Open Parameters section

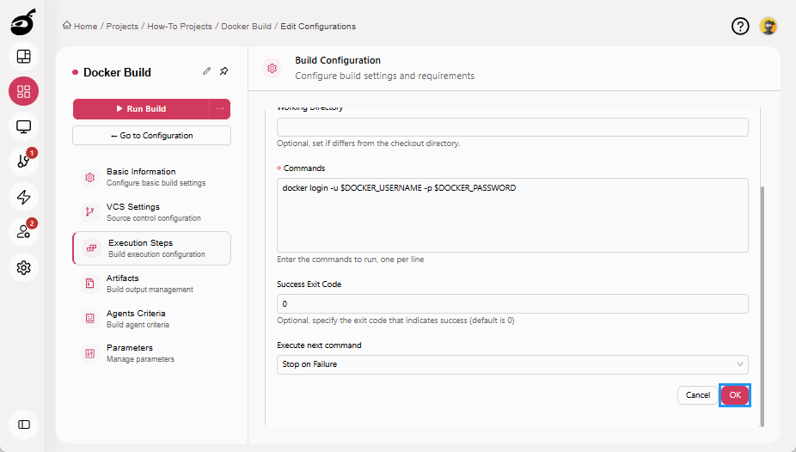152,353
